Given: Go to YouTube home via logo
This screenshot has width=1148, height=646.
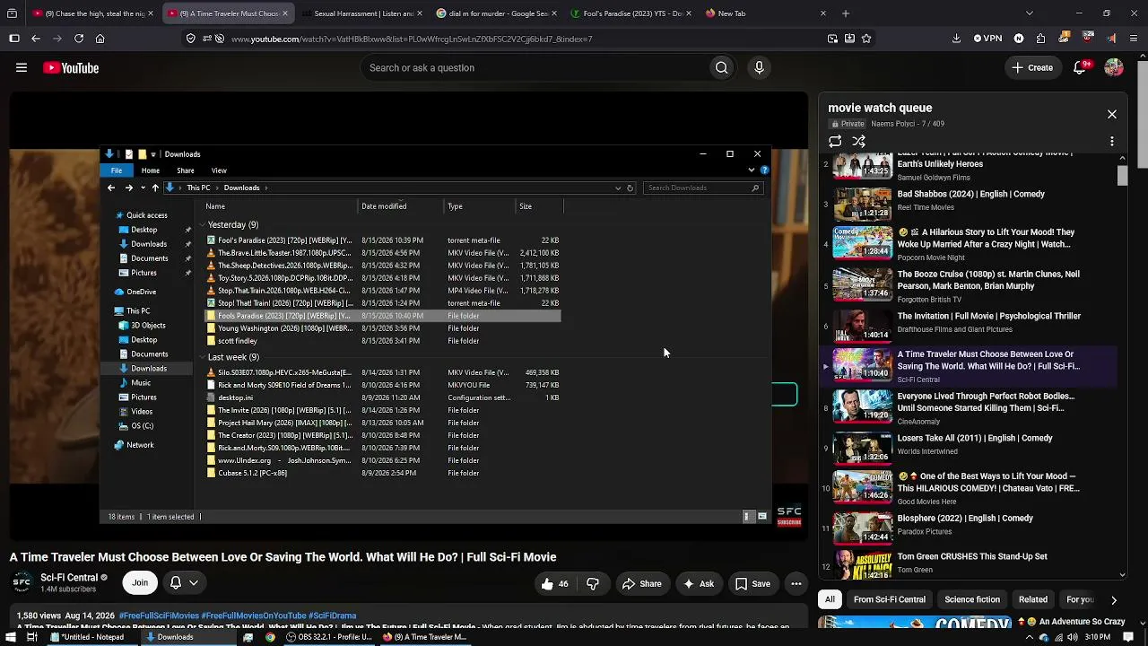Looking at the screenshot, I should point(71,68).
